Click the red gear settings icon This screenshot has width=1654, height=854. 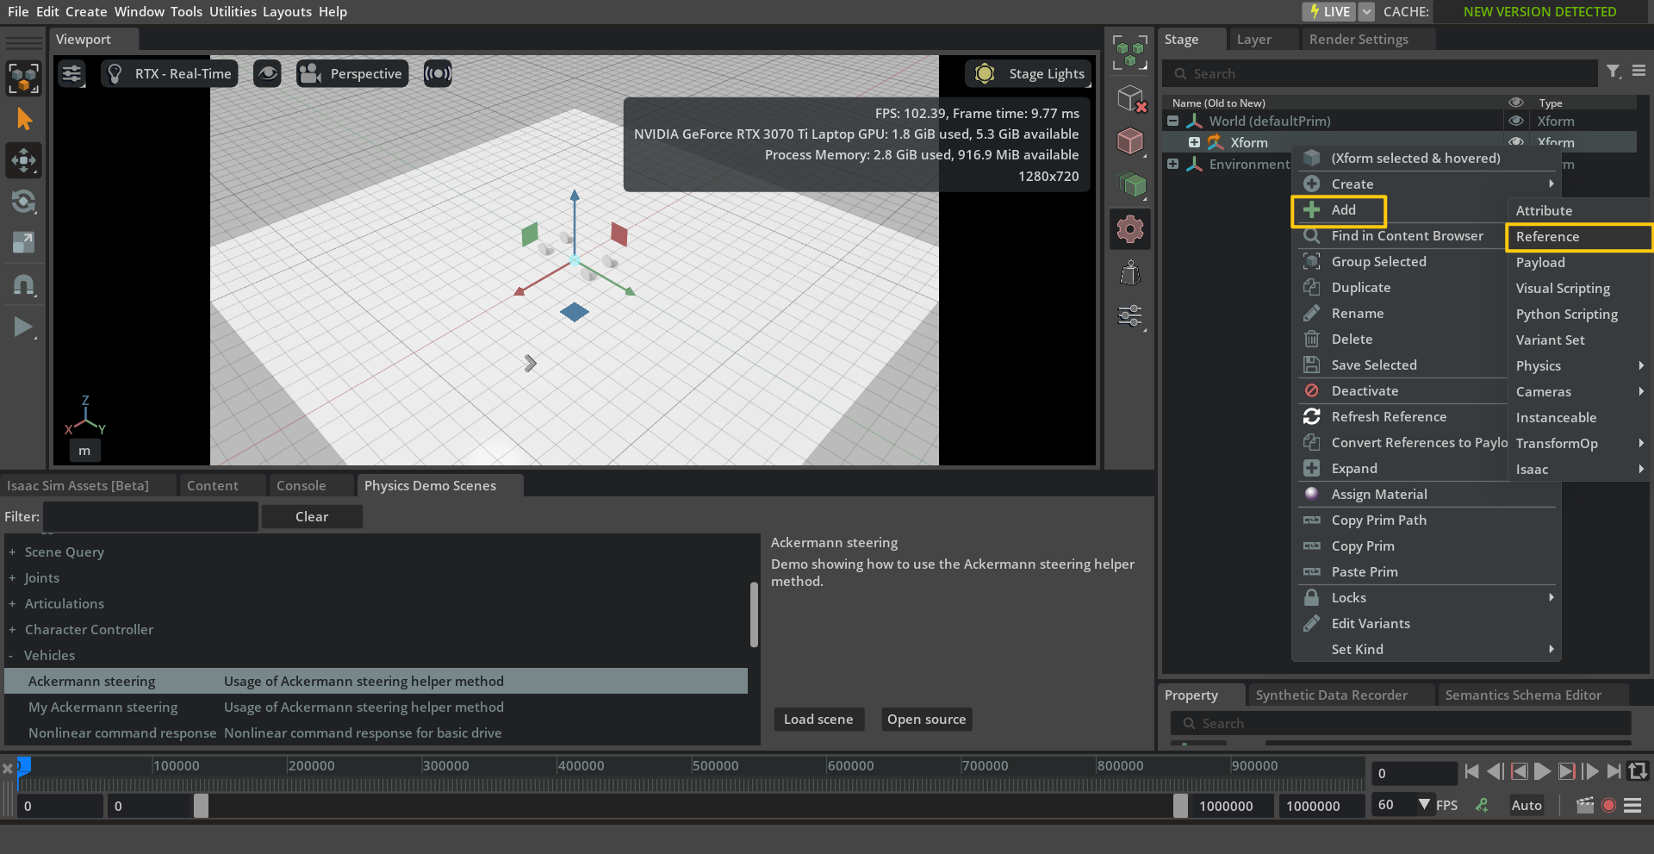point(1129,229)
